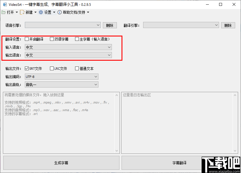Click the 删除 button beside 翻译引擎
The width and height of the screenshot is (241, 173).
click(228, 25)
